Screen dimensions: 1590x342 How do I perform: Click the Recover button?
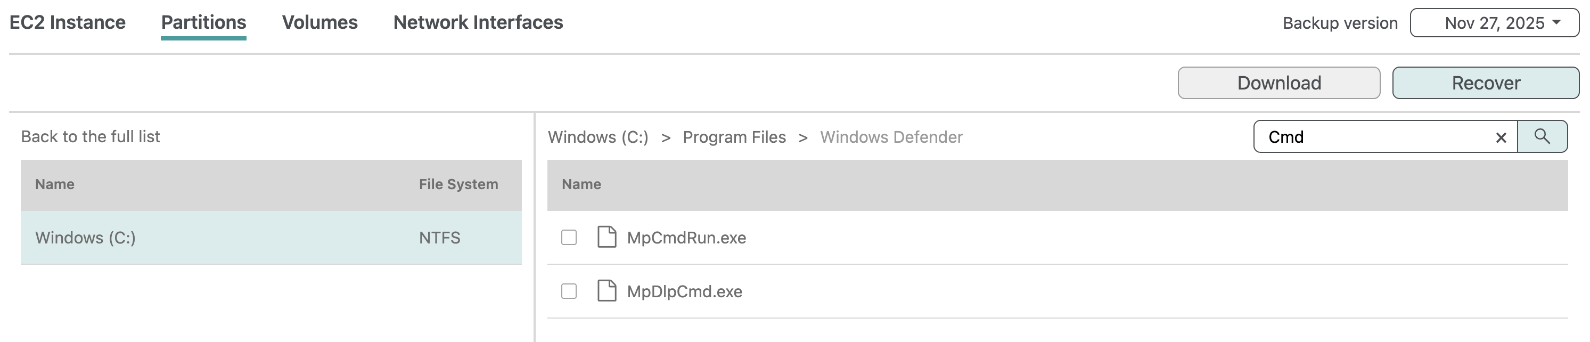pyautogui.click(x=1485, y=83)
